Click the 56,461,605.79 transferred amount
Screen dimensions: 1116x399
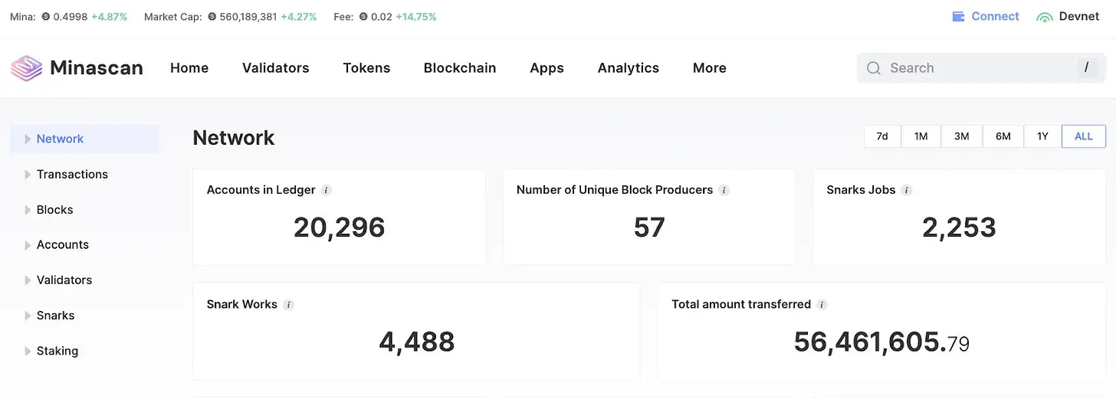pyautogui.click(x=881, y=342)
